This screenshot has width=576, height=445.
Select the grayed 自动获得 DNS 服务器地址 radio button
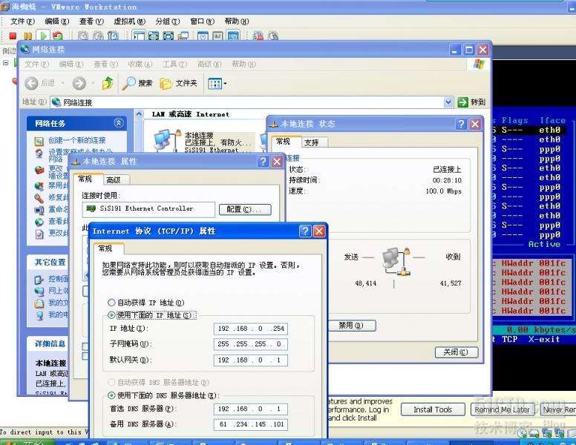111,383
